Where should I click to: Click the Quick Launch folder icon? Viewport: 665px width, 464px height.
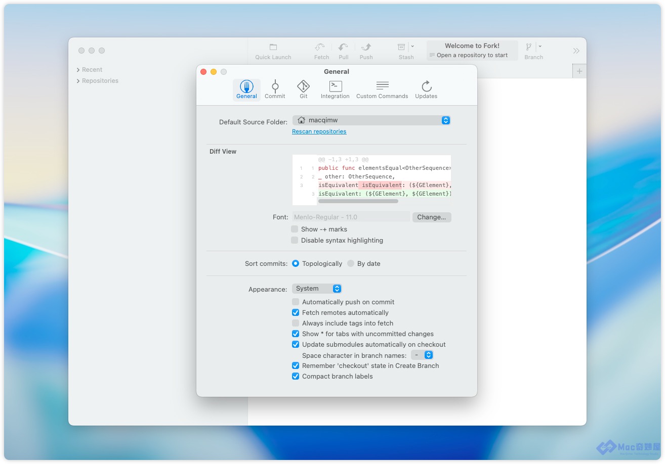[273, 48]
